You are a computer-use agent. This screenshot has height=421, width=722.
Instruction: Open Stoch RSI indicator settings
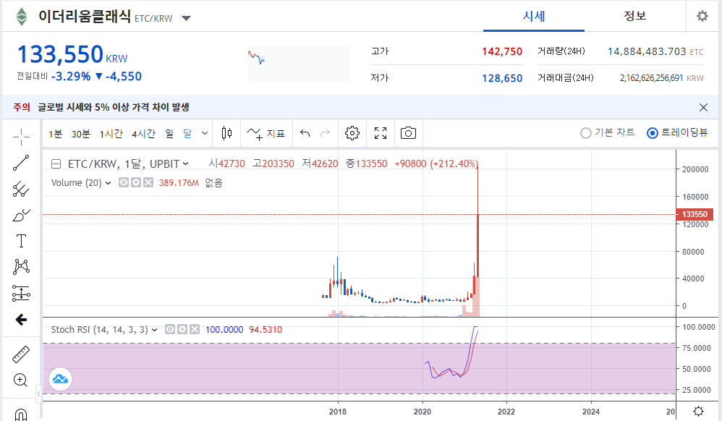[182, 329]
